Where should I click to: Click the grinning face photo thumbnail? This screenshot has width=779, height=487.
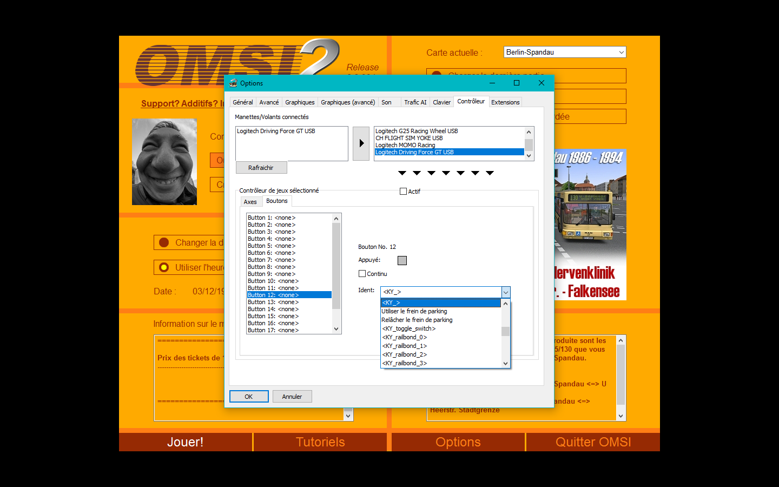164,162
